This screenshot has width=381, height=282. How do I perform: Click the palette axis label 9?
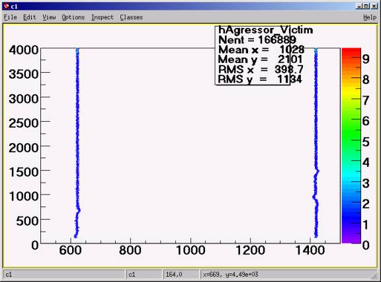(x=366, y=59)
